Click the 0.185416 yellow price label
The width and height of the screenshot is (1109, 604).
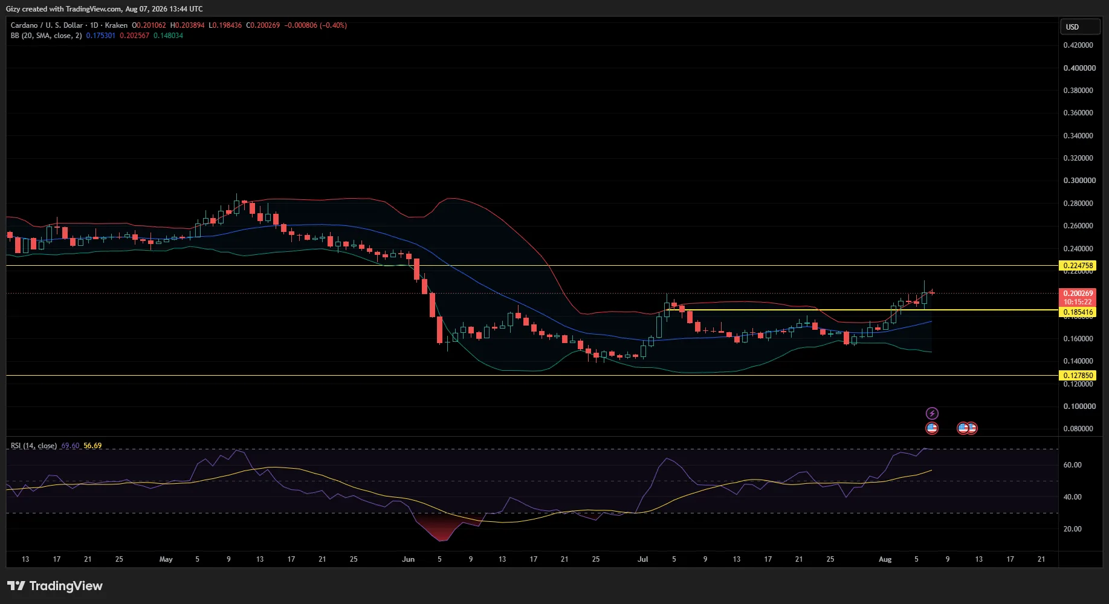point(1078,312)
